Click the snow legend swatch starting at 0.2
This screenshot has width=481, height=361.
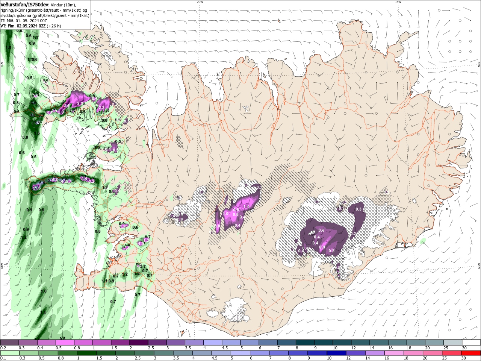pos(9,343)
